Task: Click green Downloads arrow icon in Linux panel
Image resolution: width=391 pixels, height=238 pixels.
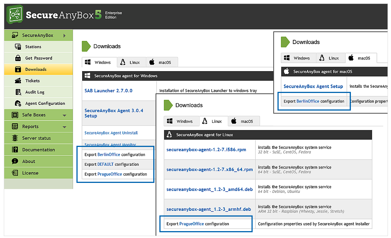Action: pos(168,105)
